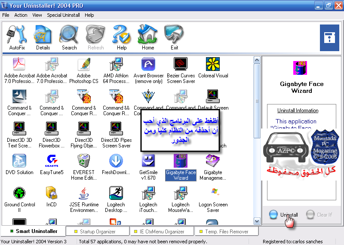Switch to the Temp. Files Remover tab

point(227,231)
